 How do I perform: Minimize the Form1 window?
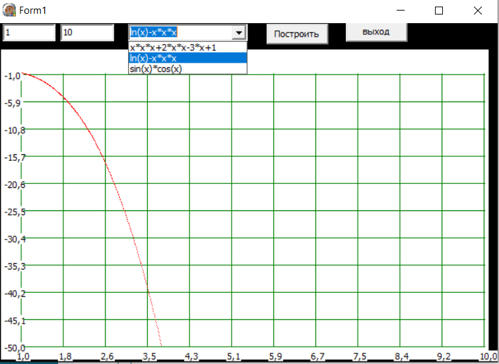coord(401,11)
